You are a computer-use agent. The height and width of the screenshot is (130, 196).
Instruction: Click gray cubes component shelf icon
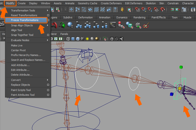pos(138,25)
